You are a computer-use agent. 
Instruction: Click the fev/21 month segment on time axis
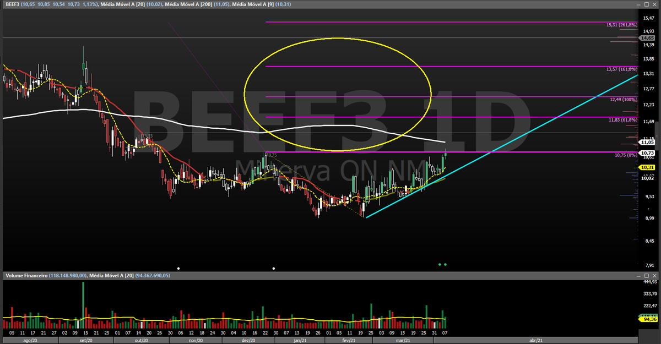[348, 340]
